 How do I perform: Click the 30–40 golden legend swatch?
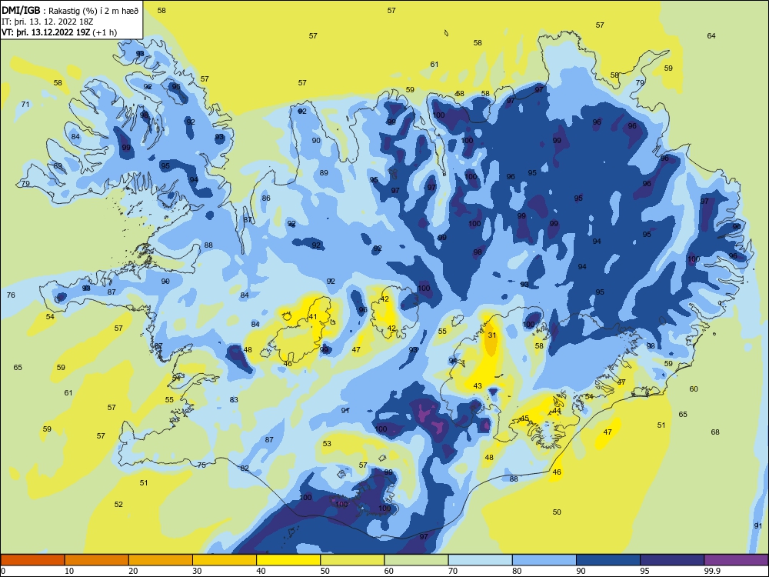tap(225, 560)
